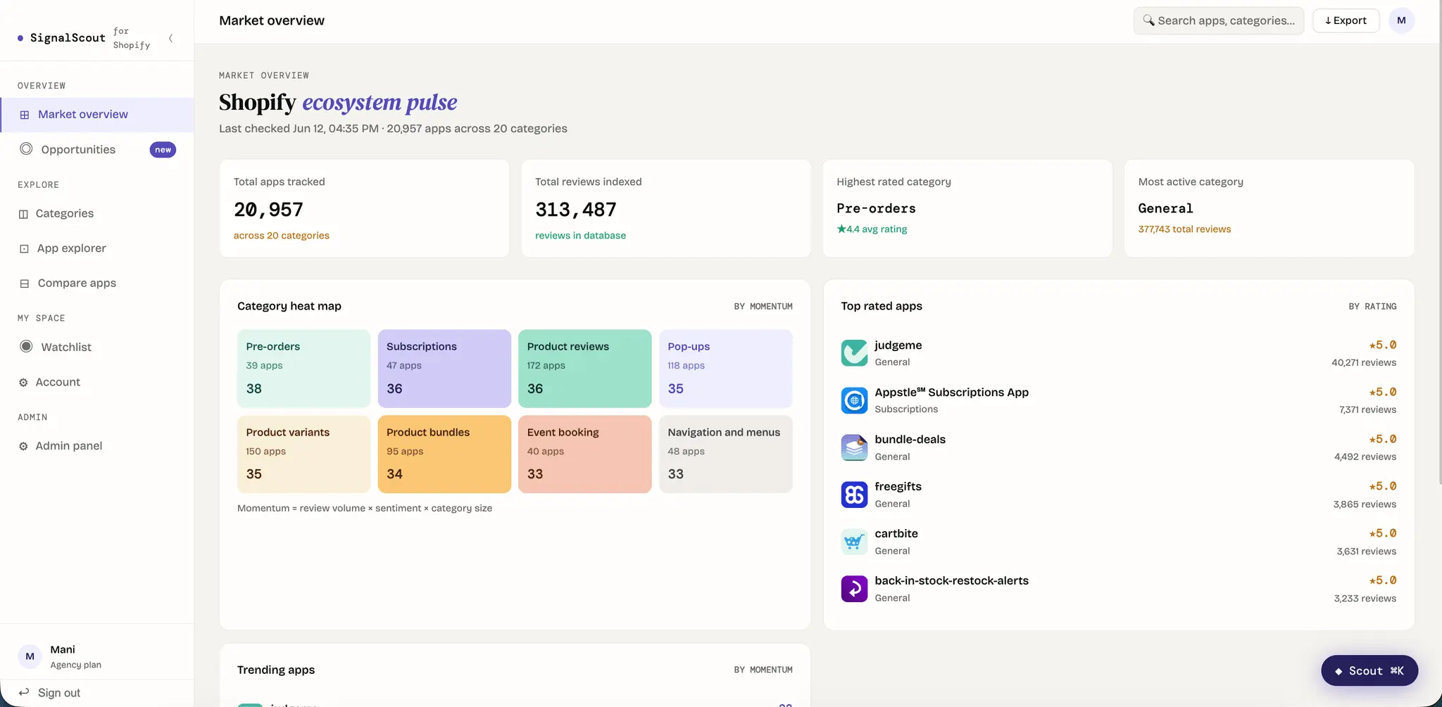Open the Navigation and menus tile

[725, 454]
